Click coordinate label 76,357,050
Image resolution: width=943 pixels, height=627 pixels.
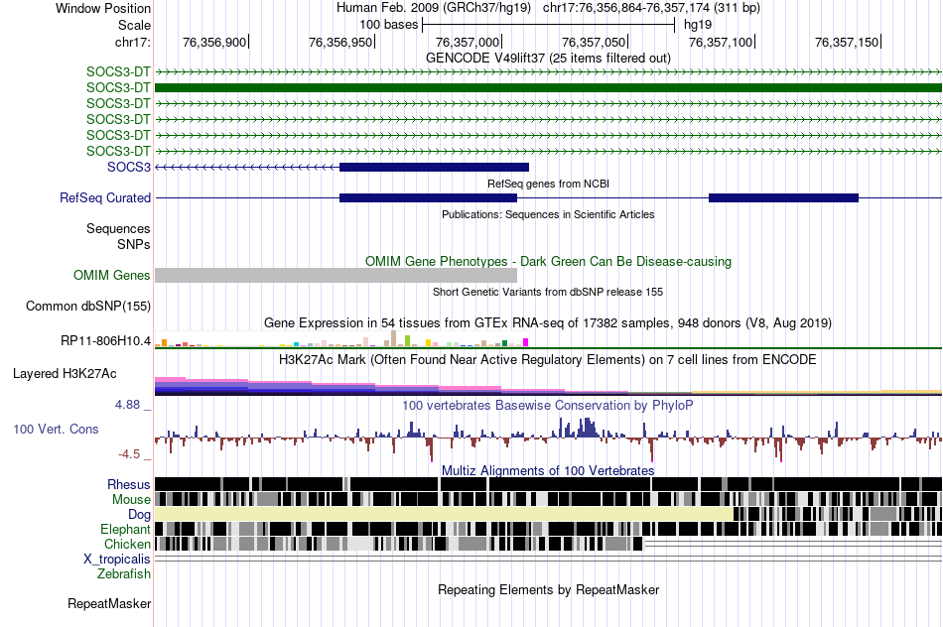594,42
